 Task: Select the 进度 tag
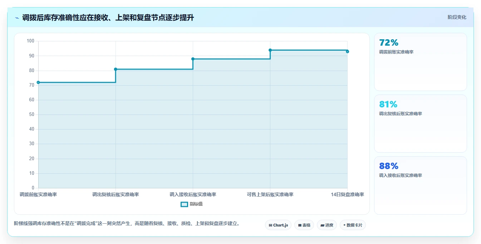point(327,225)
